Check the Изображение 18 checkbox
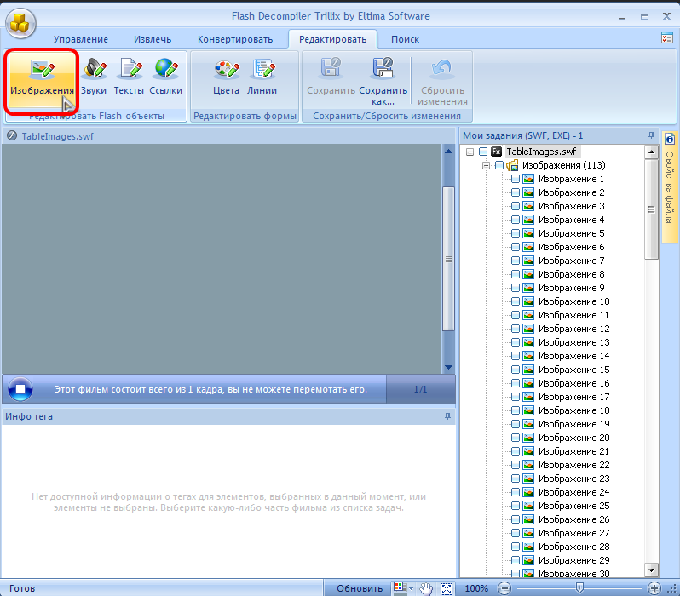 click(x=516, y=410)
